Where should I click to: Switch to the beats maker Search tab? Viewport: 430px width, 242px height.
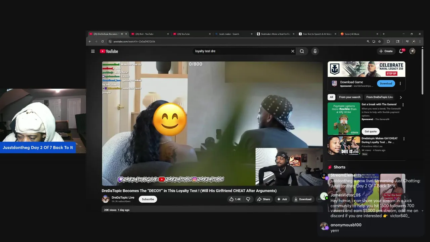pyautogui.click(x=233, y=34)
